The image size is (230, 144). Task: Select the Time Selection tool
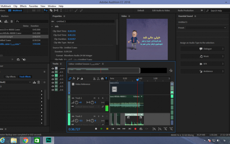(61, 10)
